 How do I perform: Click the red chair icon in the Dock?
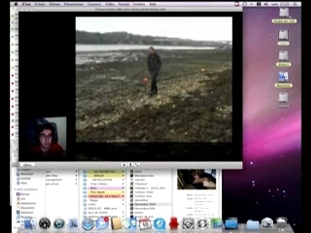(x=174, y=224)
